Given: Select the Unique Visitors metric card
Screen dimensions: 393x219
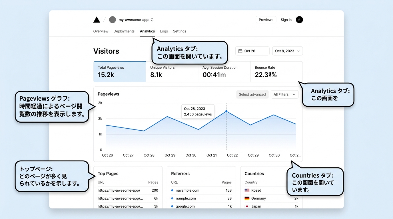Looking at the screenshot, I should (172, 72).
